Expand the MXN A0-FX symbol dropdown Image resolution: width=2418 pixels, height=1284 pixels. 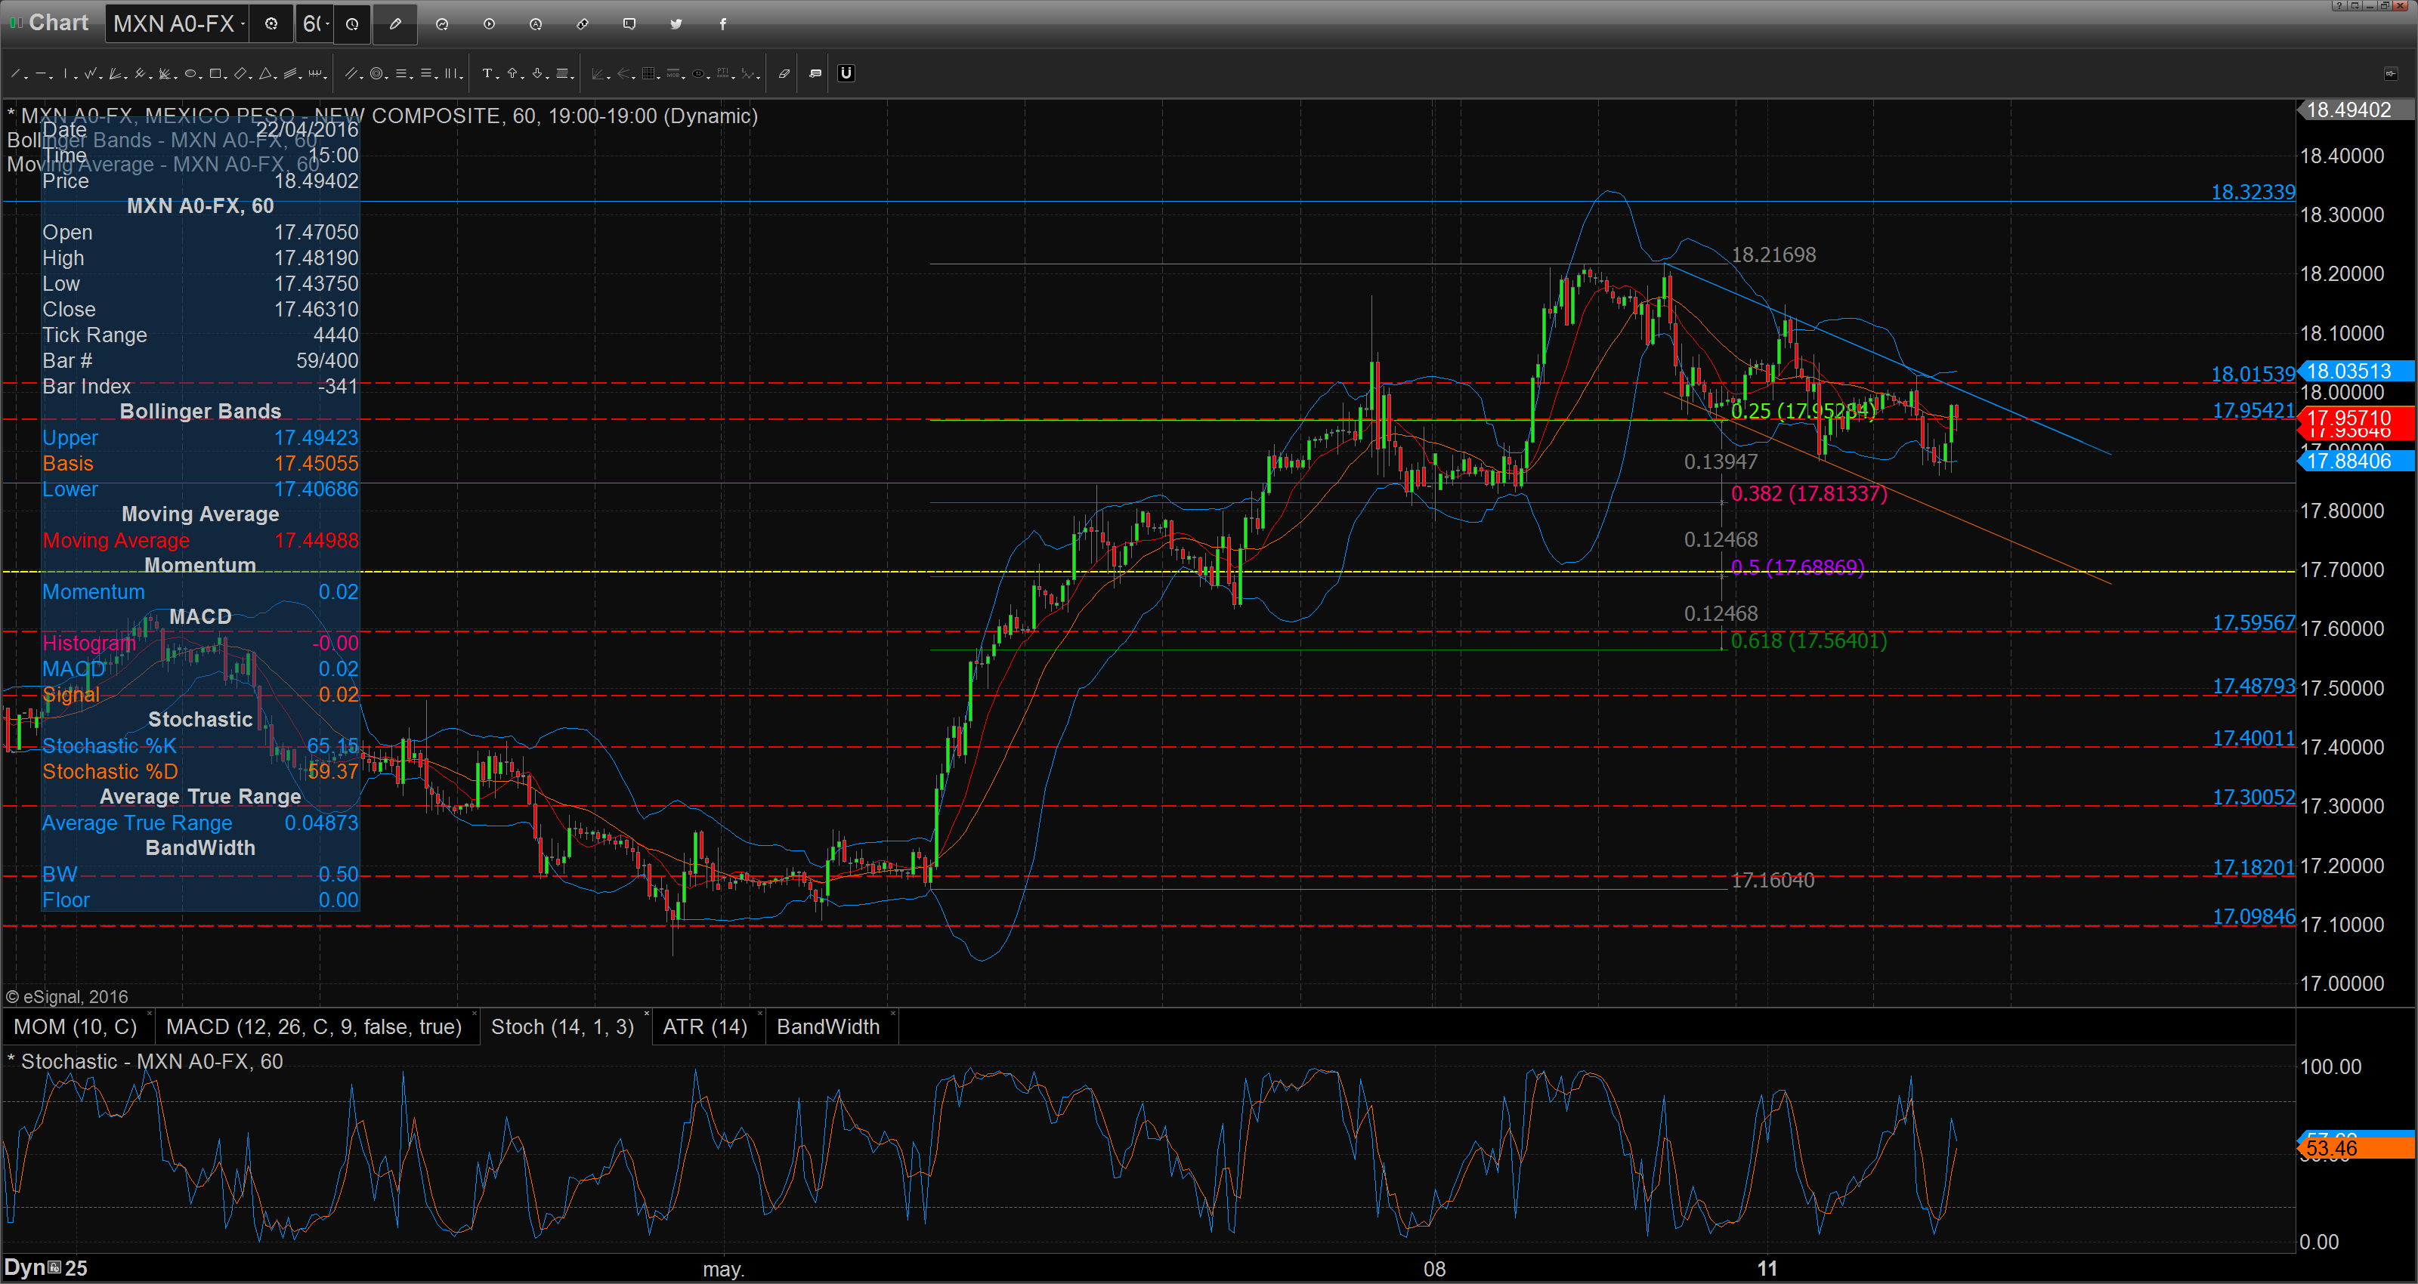(x=243, y=24)
